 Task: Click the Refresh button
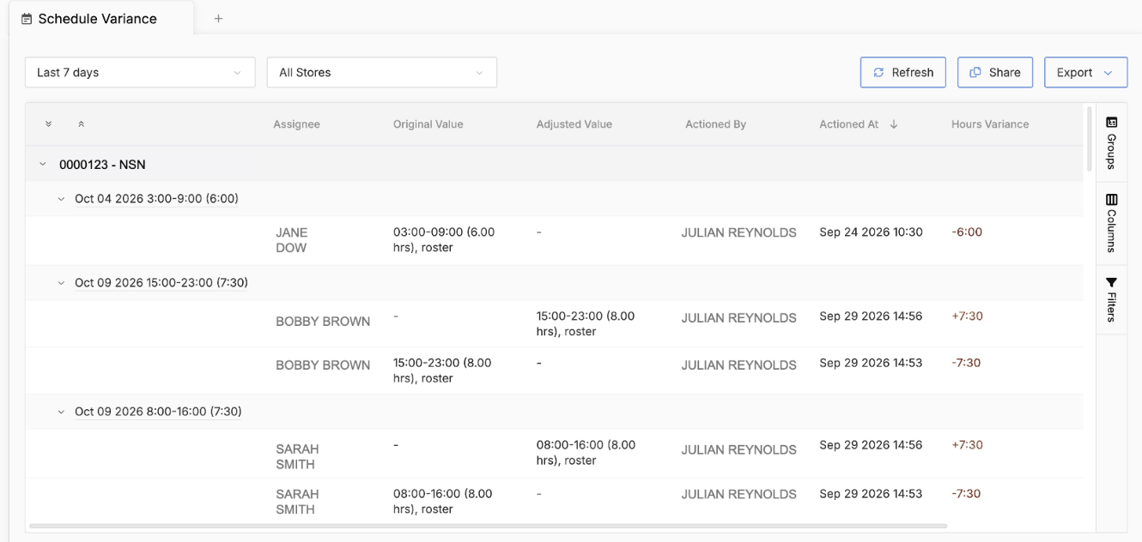[903, 73]
